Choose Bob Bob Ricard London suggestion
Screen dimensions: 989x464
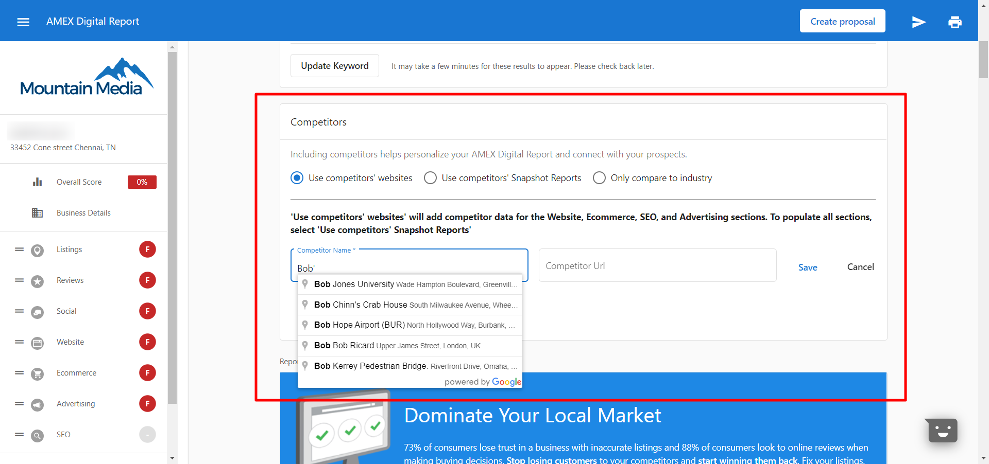coord(410,346)
